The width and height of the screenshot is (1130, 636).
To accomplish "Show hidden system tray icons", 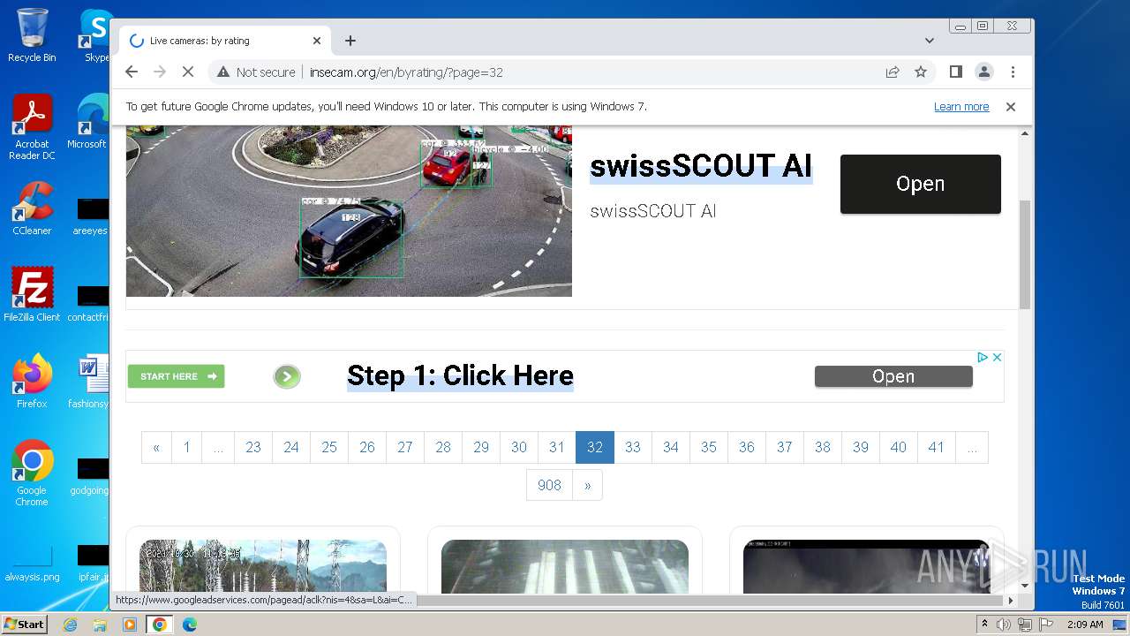I will click(x=984, y=625).
